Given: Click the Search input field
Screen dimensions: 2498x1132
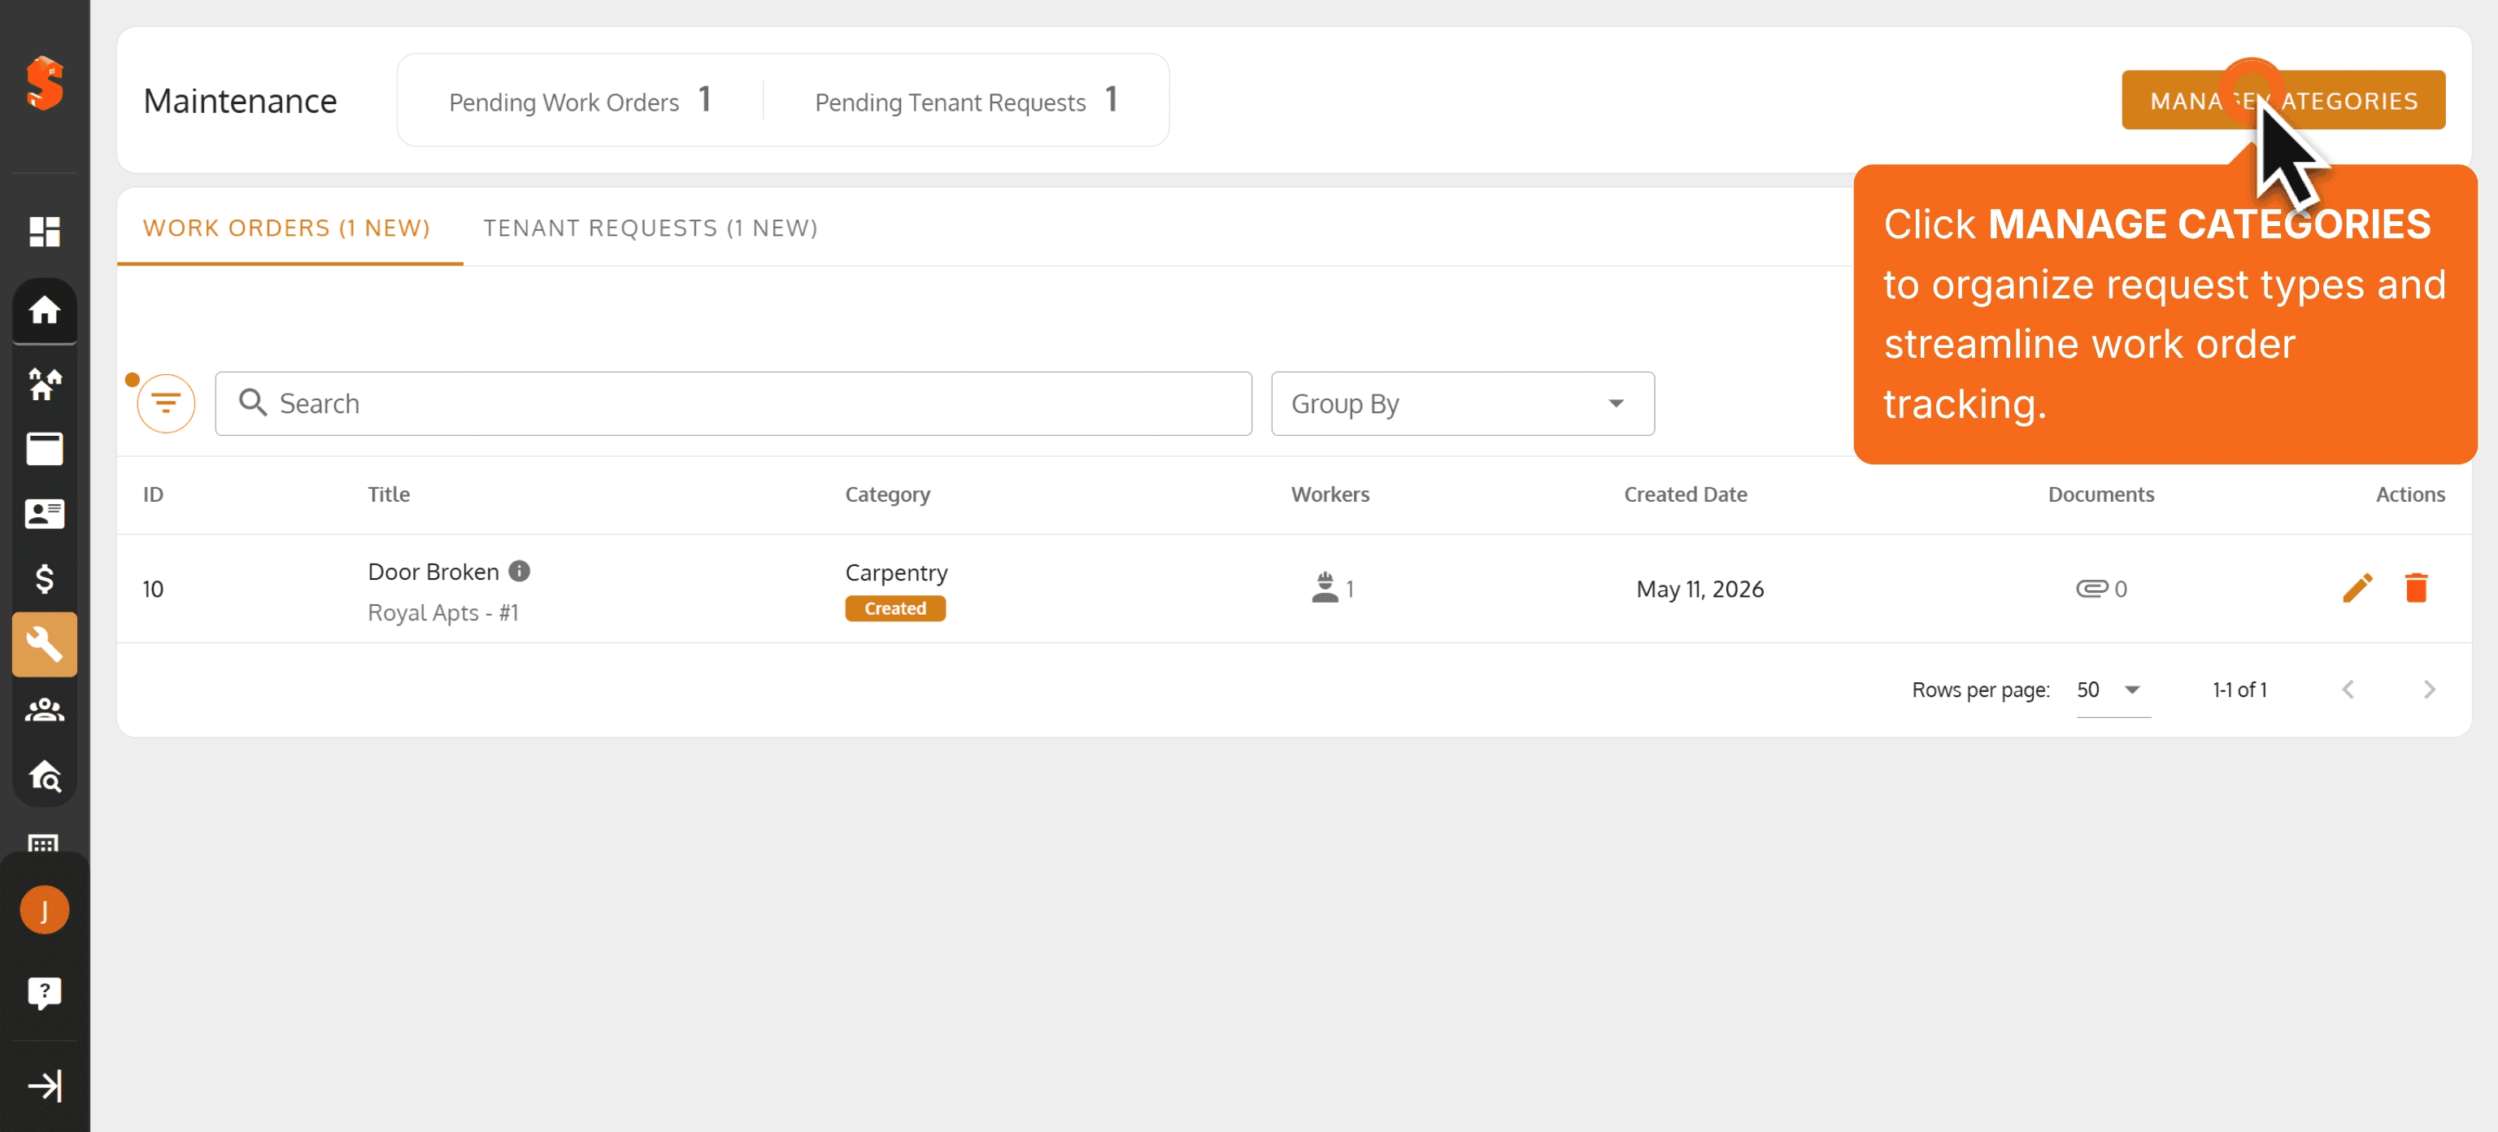Looking at the screenshot, I should [733, 403].
